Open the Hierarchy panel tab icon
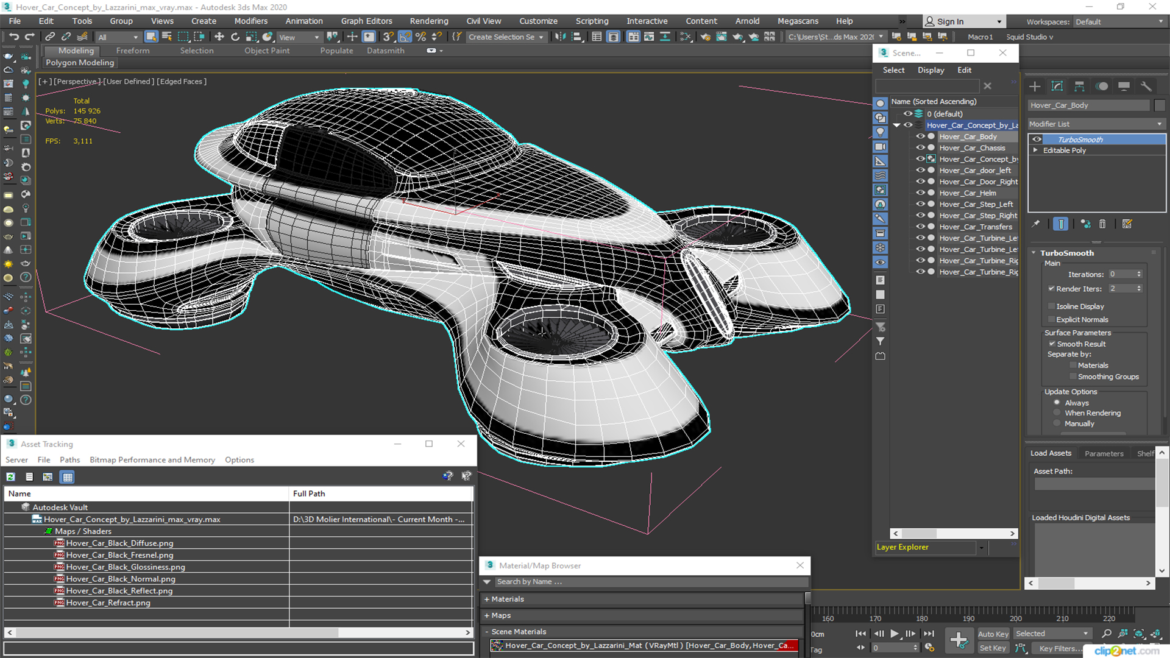Image resolution: width=1170 pixels, height=658 pixels. tap(1079, 87)
